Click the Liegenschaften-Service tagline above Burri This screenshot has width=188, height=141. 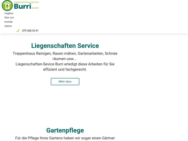tap(26, 2)
